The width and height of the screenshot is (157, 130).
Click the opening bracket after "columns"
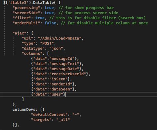(x=48, y=53)
